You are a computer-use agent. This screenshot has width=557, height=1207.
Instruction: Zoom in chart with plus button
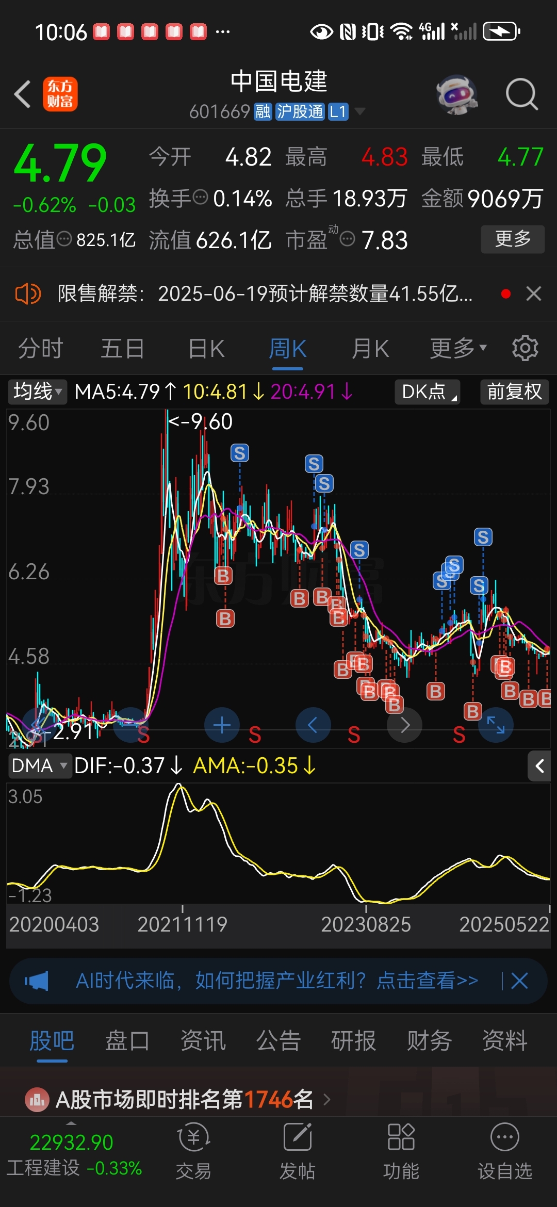coord(222,725)
